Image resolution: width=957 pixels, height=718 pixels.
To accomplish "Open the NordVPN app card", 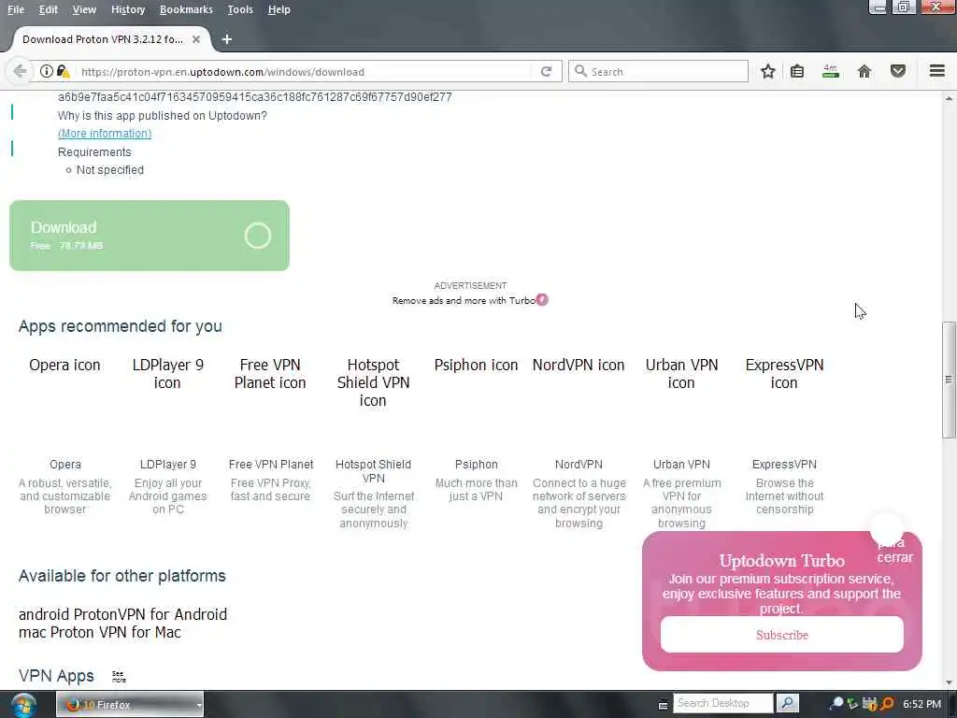I will [578, 442].
